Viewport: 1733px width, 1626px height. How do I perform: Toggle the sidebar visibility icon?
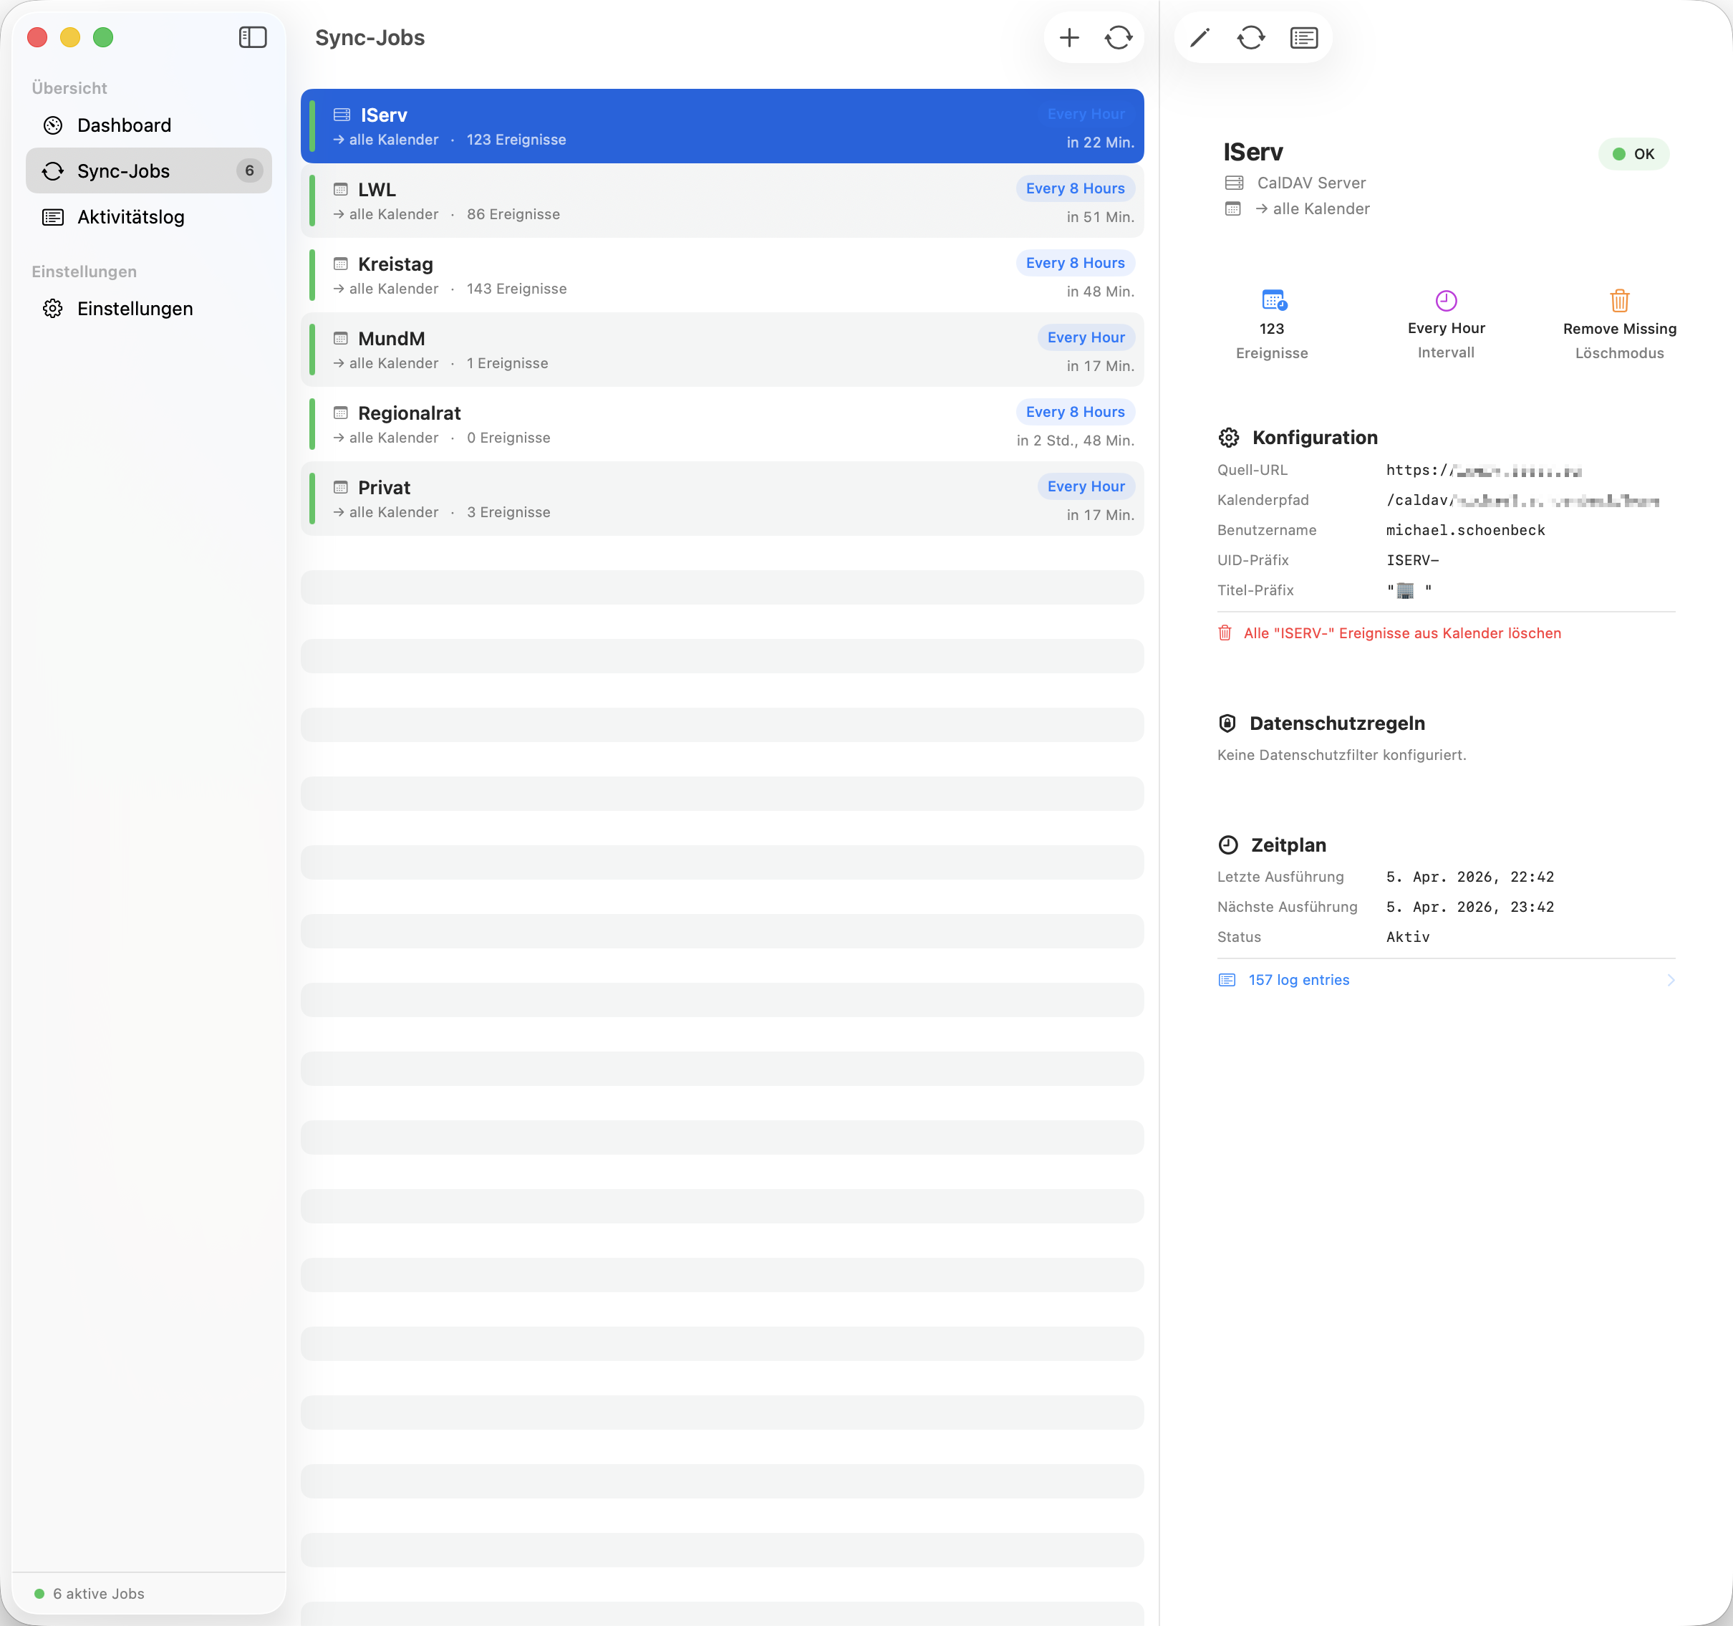pos(253,37)
